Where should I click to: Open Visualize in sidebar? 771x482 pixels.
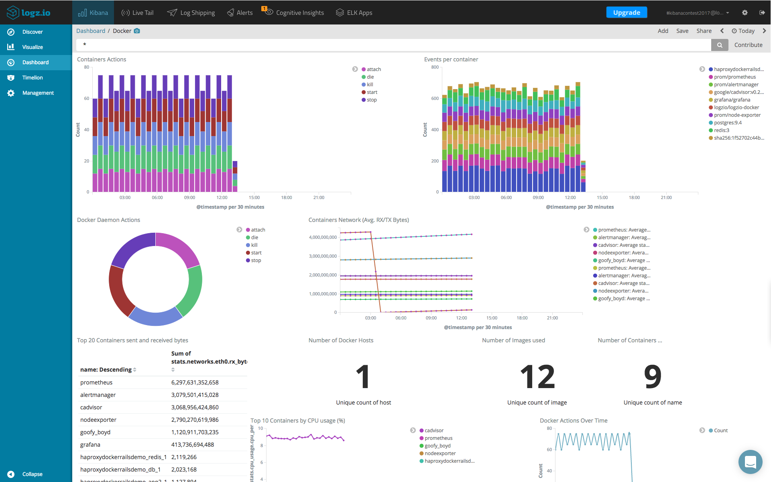(36, 47)
